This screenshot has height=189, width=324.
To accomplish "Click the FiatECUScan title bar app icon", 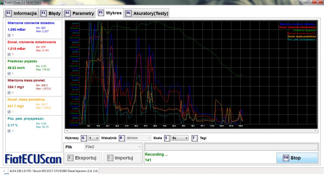I will (2, 2).
